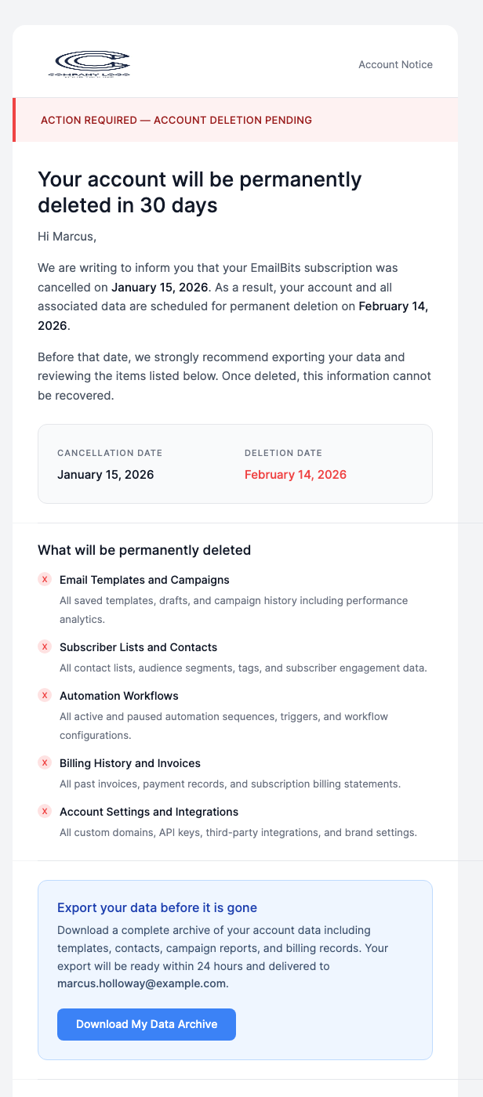
Task: Click the Download My Data Archive button
Action: tap(146, 1024)
